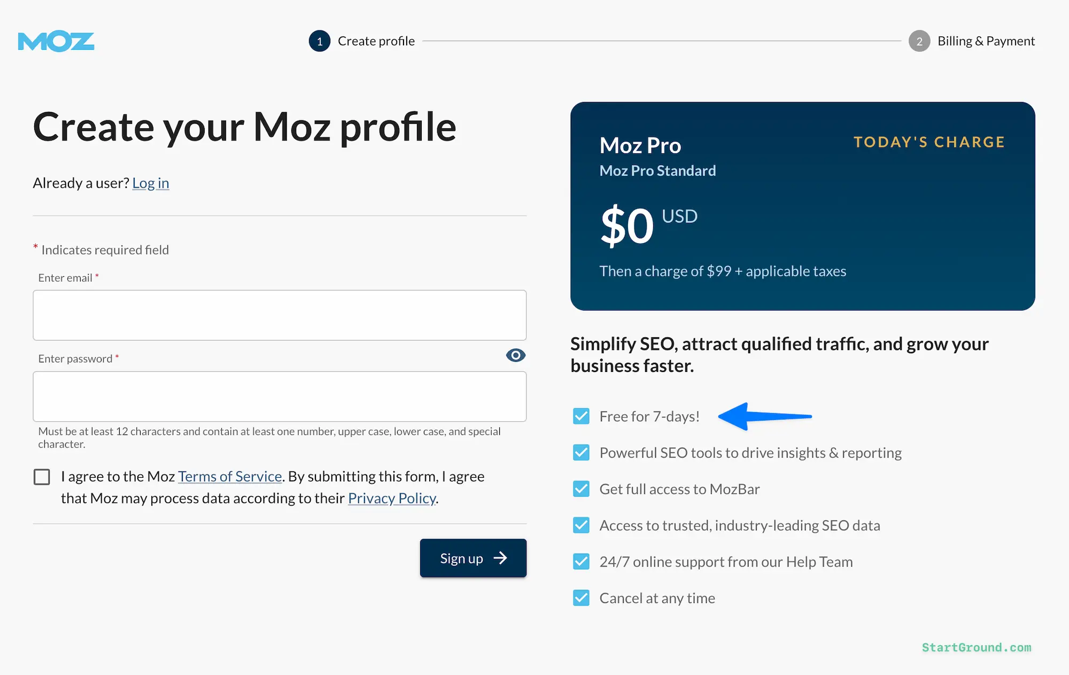Click the arrow icon on Sign up button
Image resolution: width=1069 pixels, height=675 pixels.
coord(500,558)
